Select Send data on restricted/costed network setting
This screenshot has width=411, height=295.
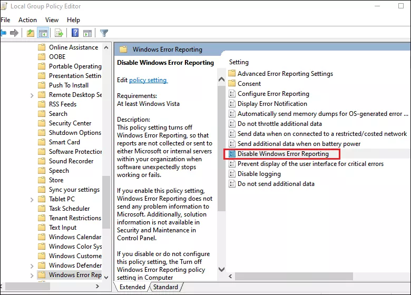click(x=322, y=134)
